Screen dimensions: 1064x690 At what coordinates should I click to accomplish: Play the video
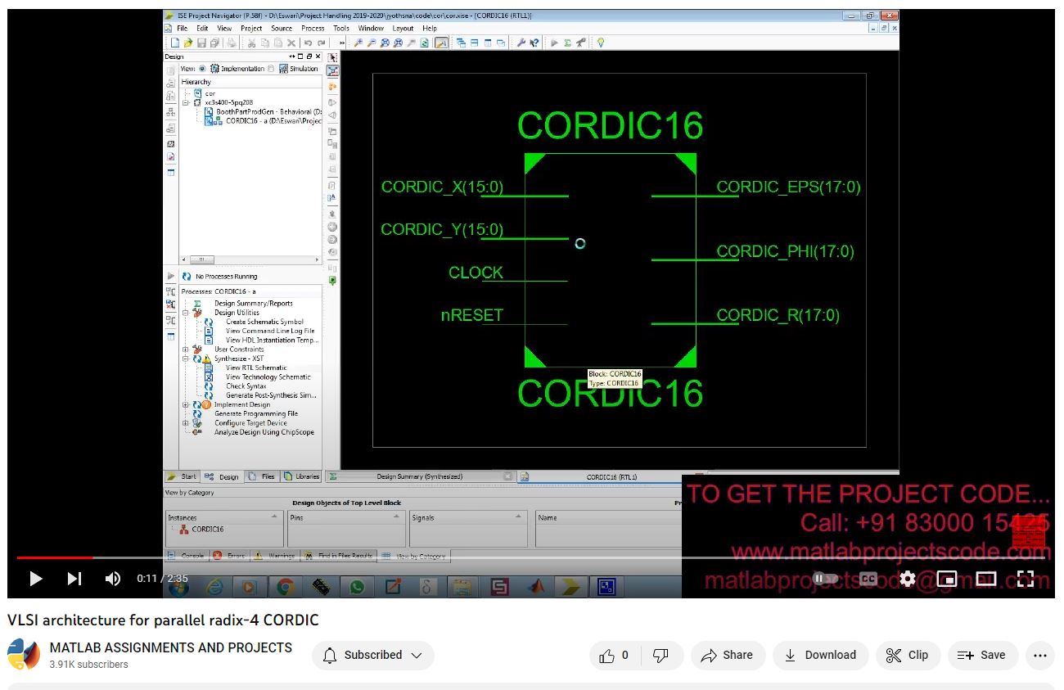[36, 579]
